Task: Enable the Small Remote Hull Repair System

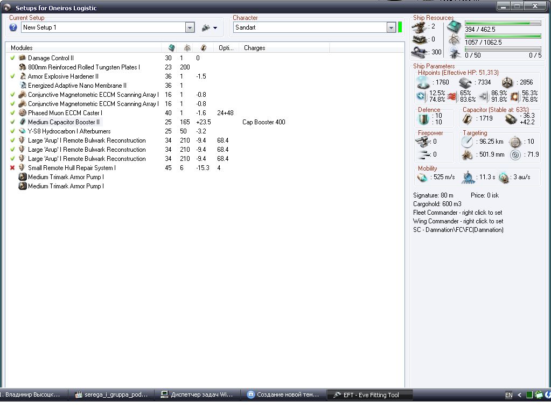Action: [x=12, y=167]
